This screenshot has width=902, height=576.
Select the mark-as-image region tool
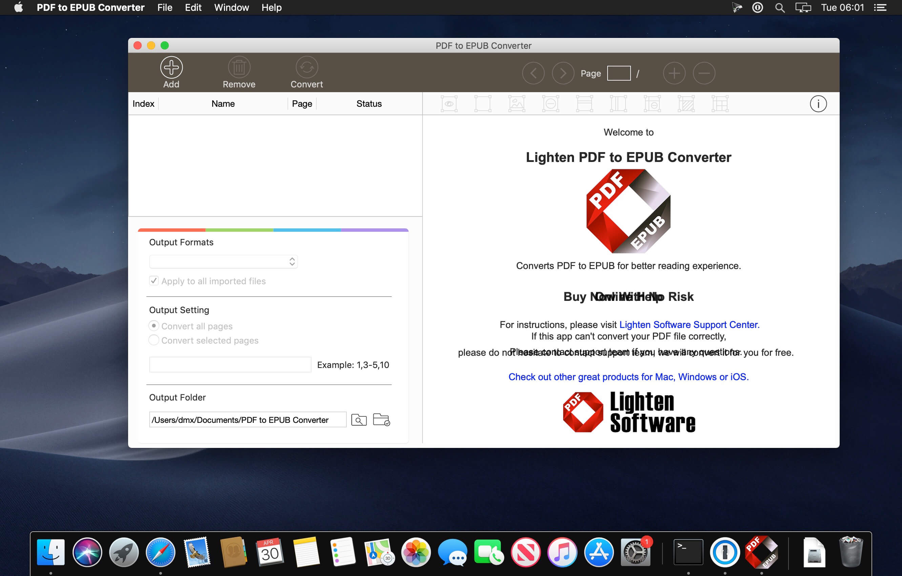click(516, 103)
